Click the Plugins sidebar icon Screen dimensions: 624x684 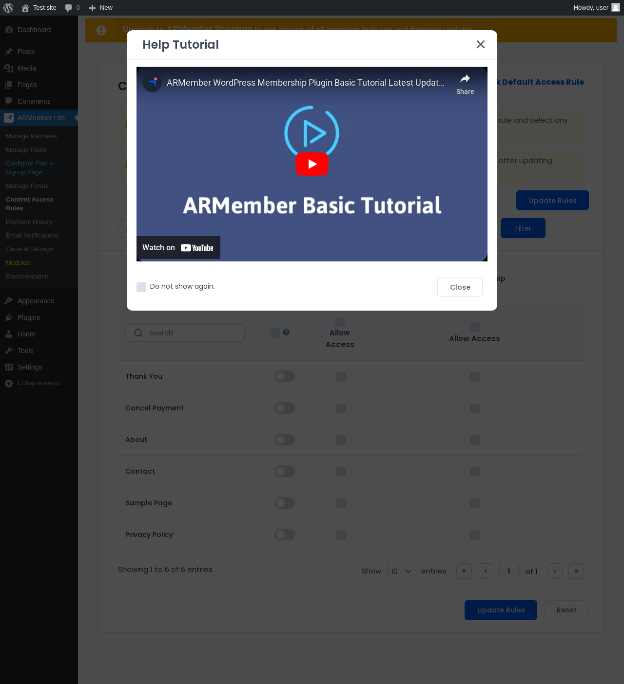[9, 317]
